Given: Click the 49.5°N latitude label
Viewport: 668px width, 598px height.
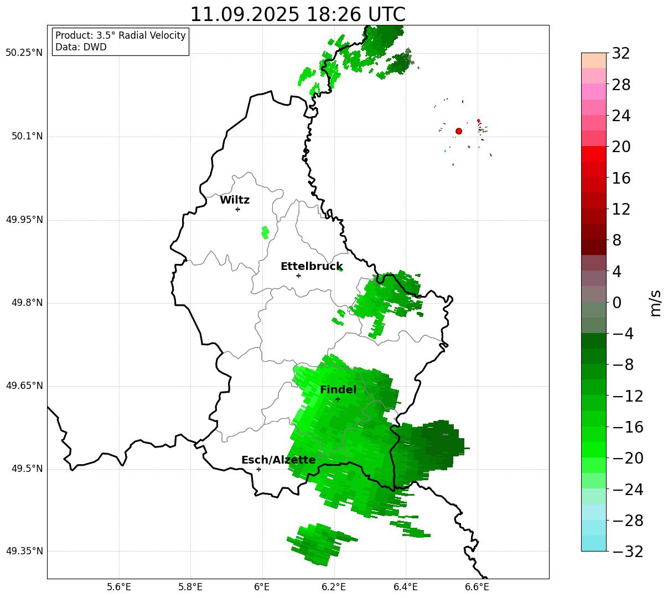Looking at the screenshot, I should pos(27,469).
